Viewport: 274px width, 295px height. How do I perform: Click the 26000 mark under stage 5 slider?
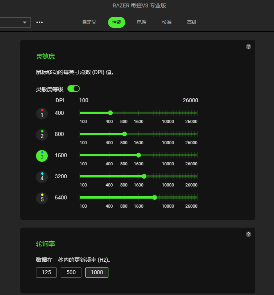pos(191,206)
